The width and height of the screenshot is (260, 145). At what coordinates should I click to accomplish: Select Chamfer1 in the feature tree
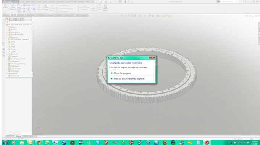[15, 56]
